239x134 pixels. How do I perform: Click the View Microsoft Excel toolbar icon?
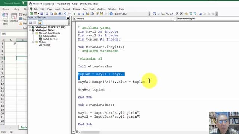tap(31, 14)
